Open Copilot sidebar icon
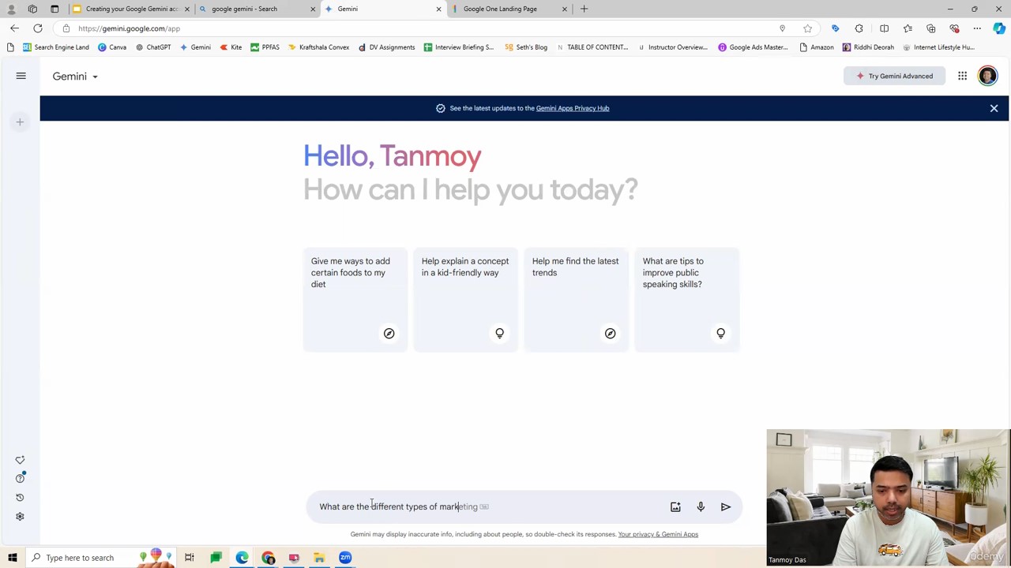This screenshot has width=1011, height=568. [999, 28]
